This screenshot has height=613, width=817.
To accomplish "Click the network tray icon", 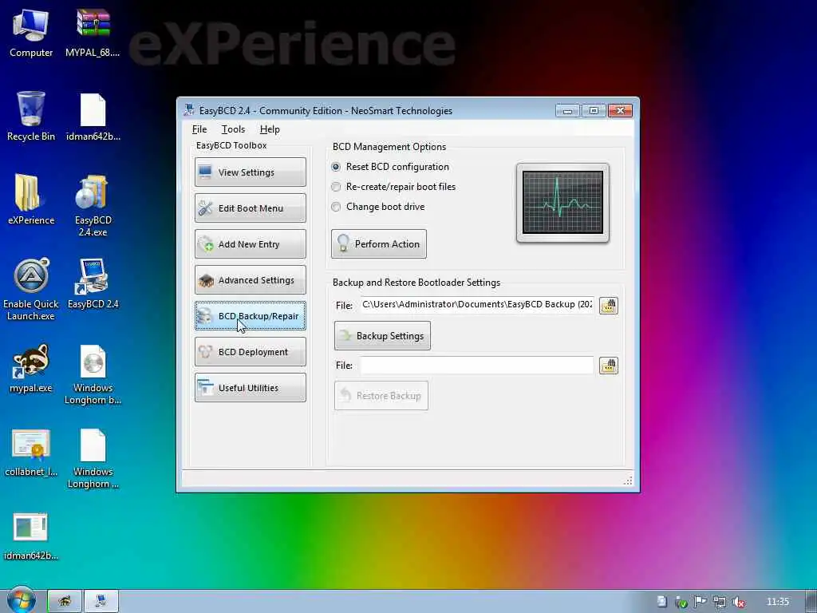I will [720, 602].
